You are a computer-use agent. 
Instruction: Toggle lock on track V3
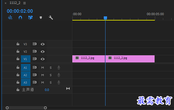click(x=18, y=44)
